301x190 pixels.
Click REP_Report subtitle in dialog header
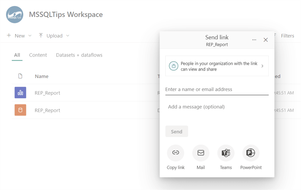pyautogui.click(x=217, y=44)
